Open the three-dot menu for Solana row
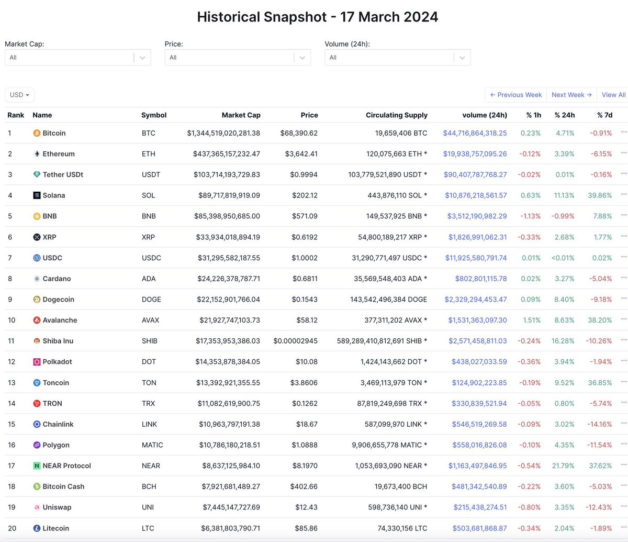 coord(623,194)
